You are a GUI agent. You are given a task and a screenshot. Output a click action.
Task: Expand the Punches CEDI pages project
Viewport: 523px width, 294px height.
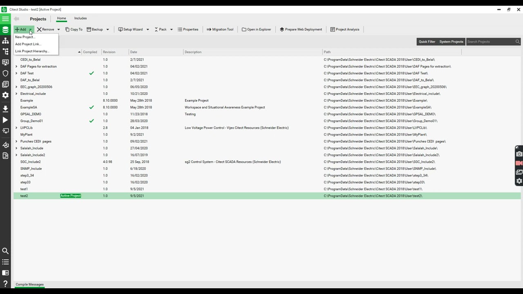point(16,142)
